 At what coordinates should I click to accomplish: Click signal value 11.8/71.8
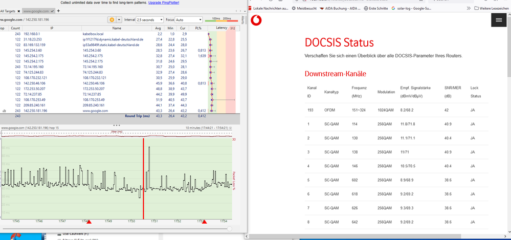pos(408,124)
